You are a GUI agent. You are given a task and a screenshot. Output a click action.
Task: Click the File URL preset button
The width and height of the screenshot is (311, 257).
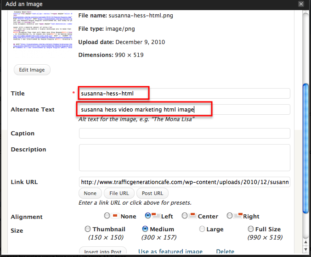pyautogui.click(x=119, y=193)
